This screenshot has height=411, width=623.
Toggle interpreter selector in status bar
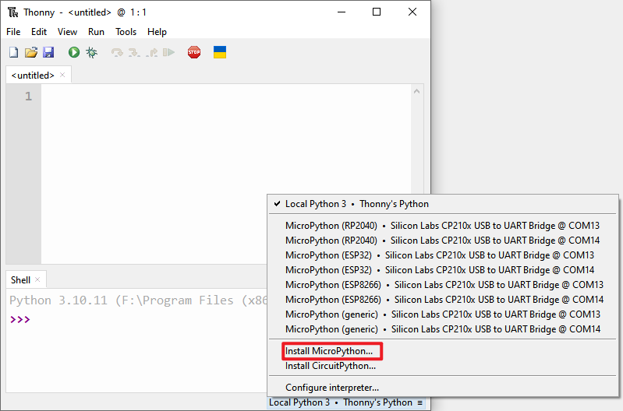coord(345,402)
